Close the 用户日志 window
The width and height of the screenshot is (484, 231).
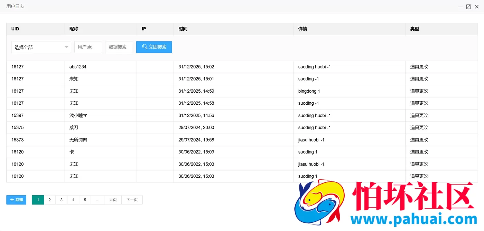click(x=477, y=7)
